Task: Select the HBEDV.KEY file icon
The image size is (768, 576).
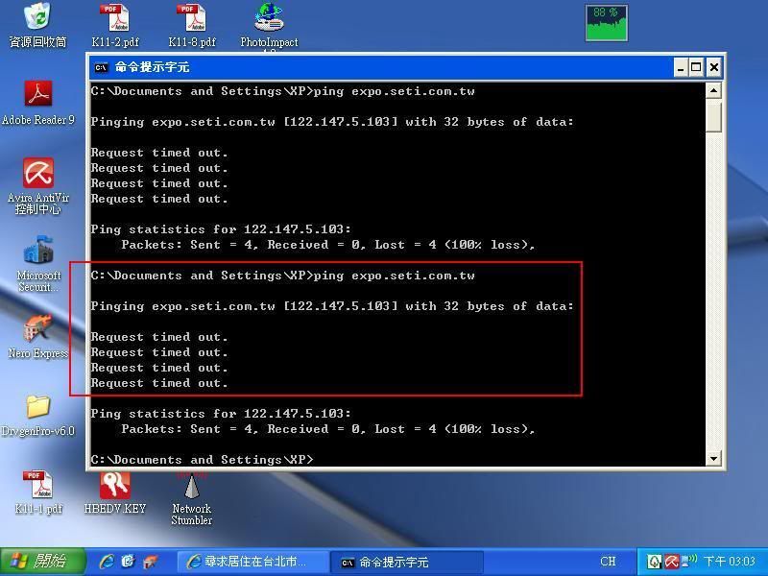Action: (x=115, y=485)
